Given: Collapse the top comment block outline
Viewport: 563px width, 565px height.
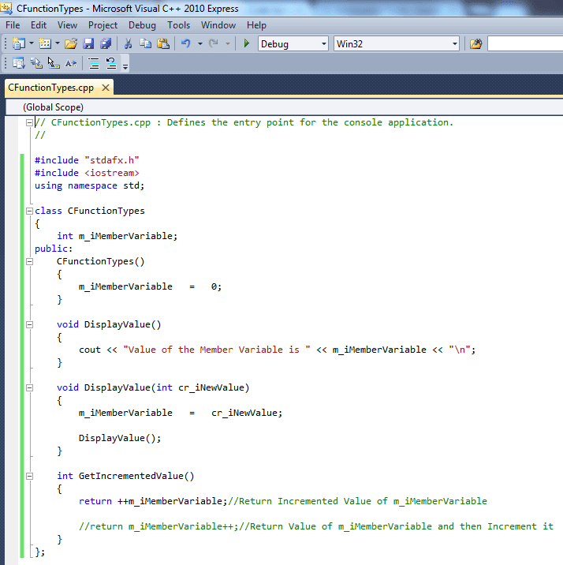Looking at the screenshot, I should 29,123.
